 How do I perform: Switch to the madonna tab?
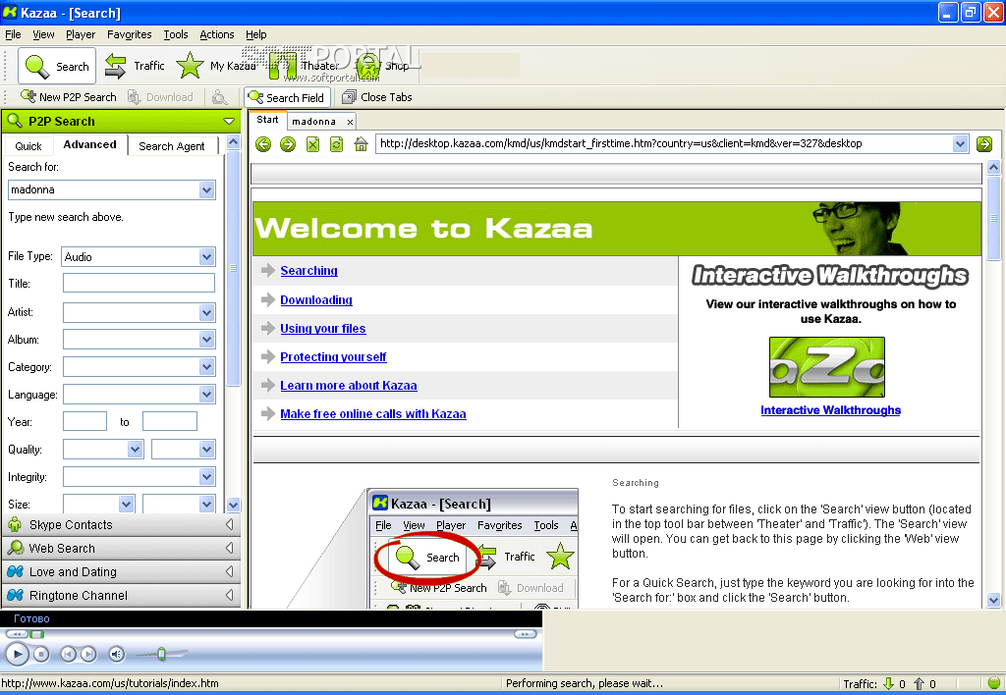pos(313,121)
